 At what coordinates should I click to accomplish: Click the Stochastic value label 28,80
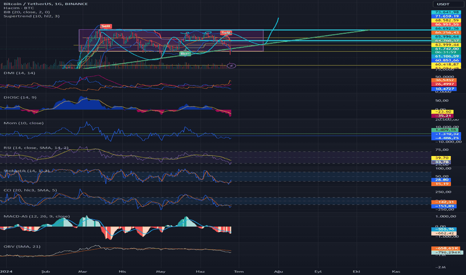pos(441,180)
